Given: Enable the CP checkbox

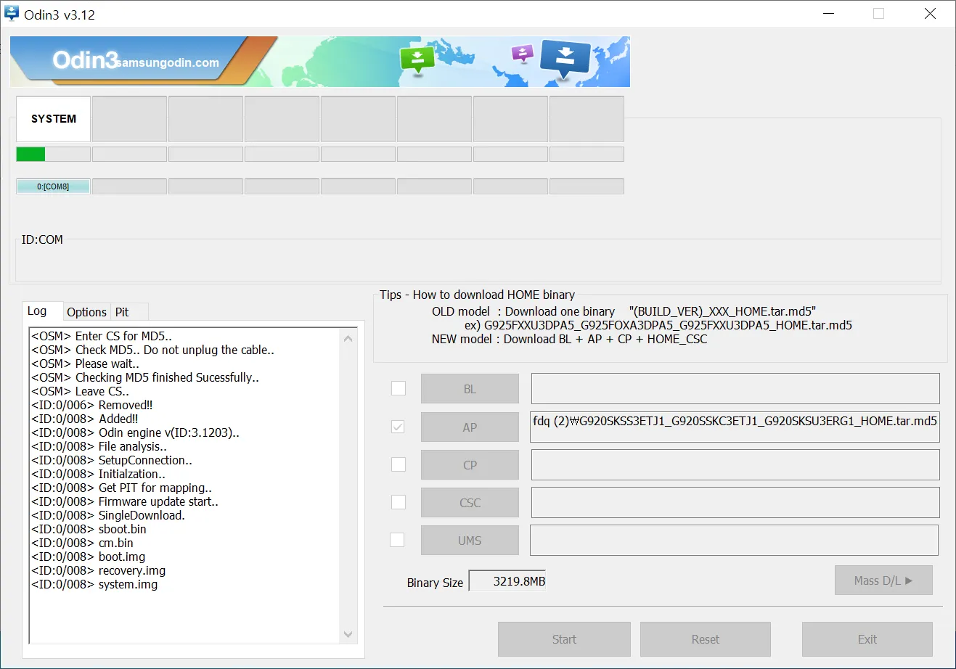Looking at the screenshot, I should (x=399, y=464).
